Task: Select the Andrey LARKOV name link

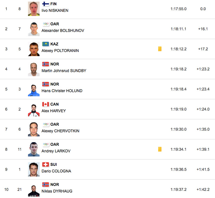Action: (x=56, y=151)
